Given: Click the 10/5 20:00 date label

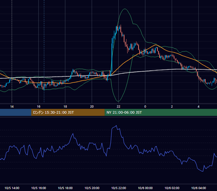Looking at the screenshot, I should point(92,188).
